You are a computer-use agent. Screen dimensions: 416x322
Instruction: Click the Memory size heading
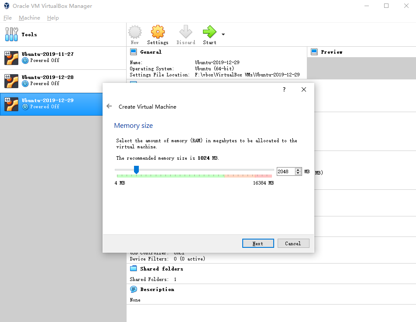tap(134, 126)
